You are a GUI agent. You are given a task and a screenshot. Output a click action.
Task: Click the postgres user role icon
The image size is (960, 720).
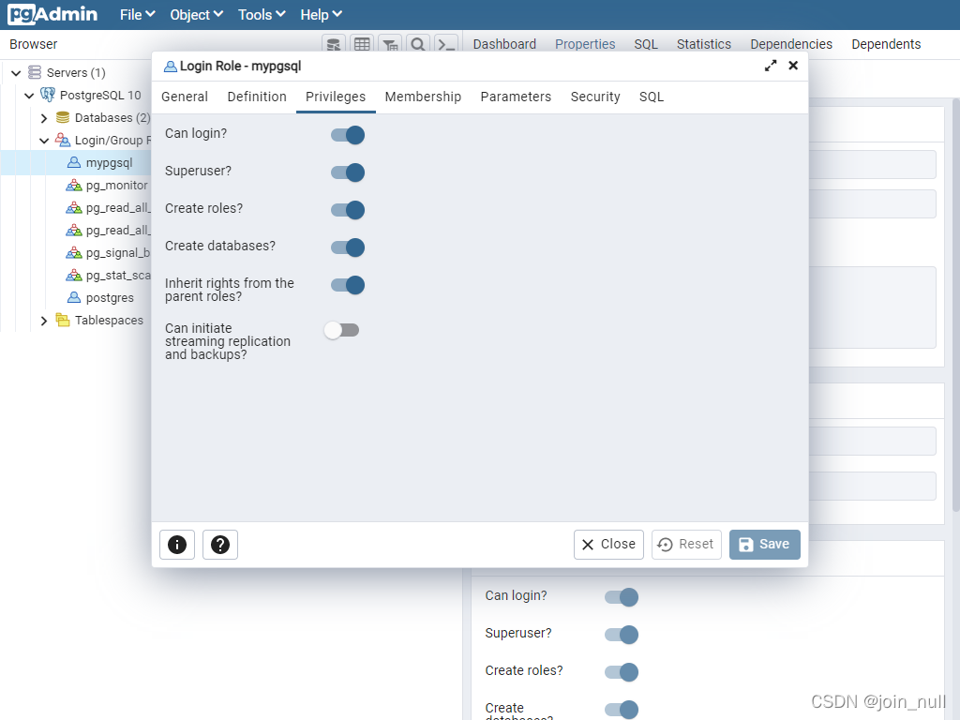(74, 297)
